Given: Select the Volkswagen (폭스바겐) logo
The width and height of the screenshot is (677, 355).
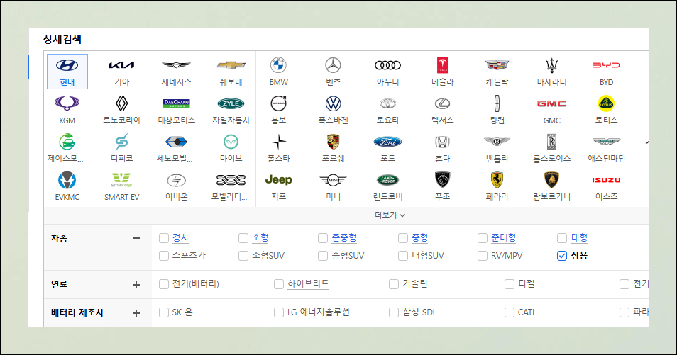Looking at the screenshot, I should coord(333,103).
